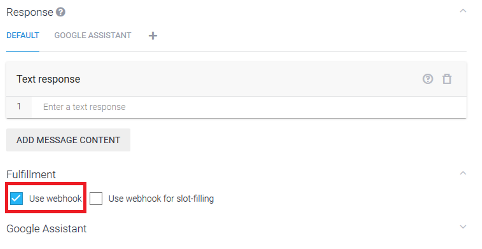Open help for the Text response card
The width and height of the screenshot is (482, 249).
click(428, 79)
